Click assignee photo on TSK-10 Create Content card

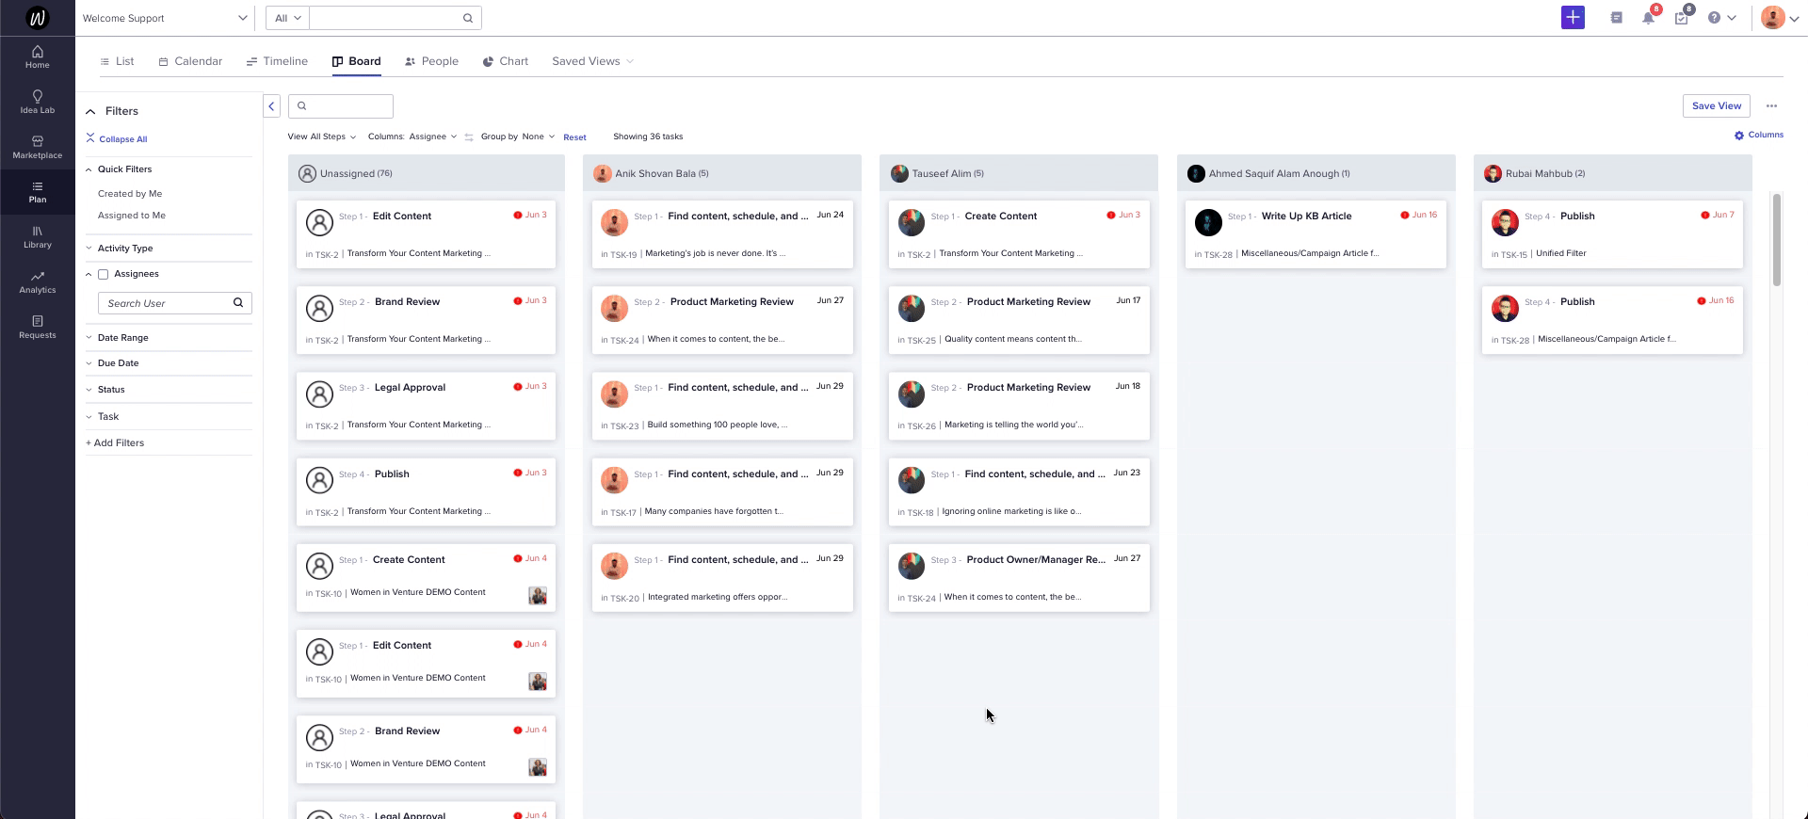pos(538,595)
